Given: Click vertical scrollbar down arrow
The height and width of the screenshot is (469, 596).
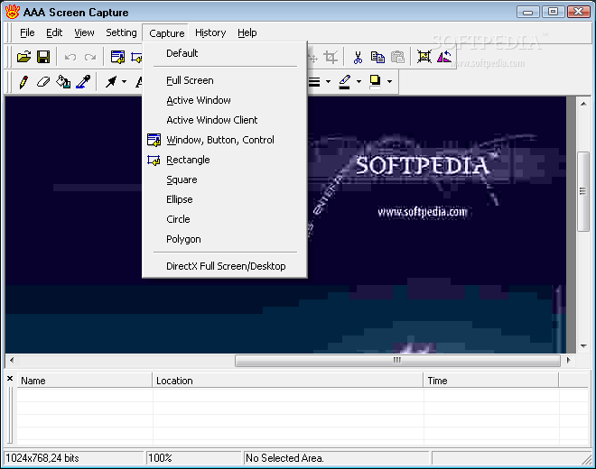Looking at the screenshot, I should [x=583, y=346].
